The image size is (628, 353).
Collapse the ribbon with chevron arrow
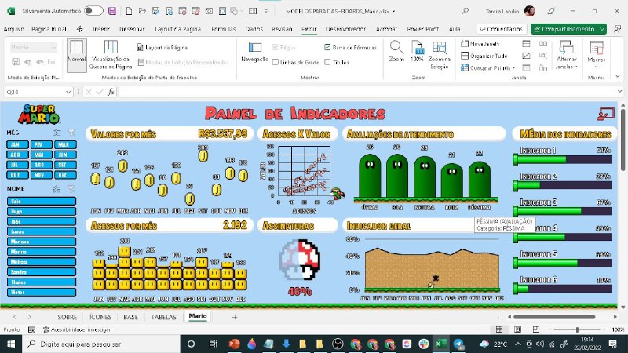coord(618,76)
